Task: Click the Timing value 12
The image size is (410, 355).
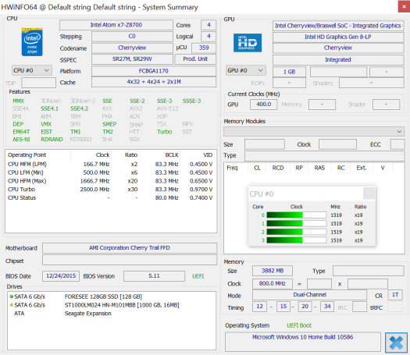Action: tap(259, 306)
